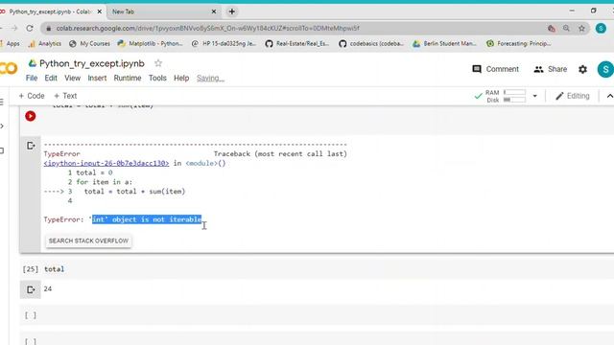Screen dimensions: 614x345
Task: Open a new browser tab with plus button
Action: point(232,11)
